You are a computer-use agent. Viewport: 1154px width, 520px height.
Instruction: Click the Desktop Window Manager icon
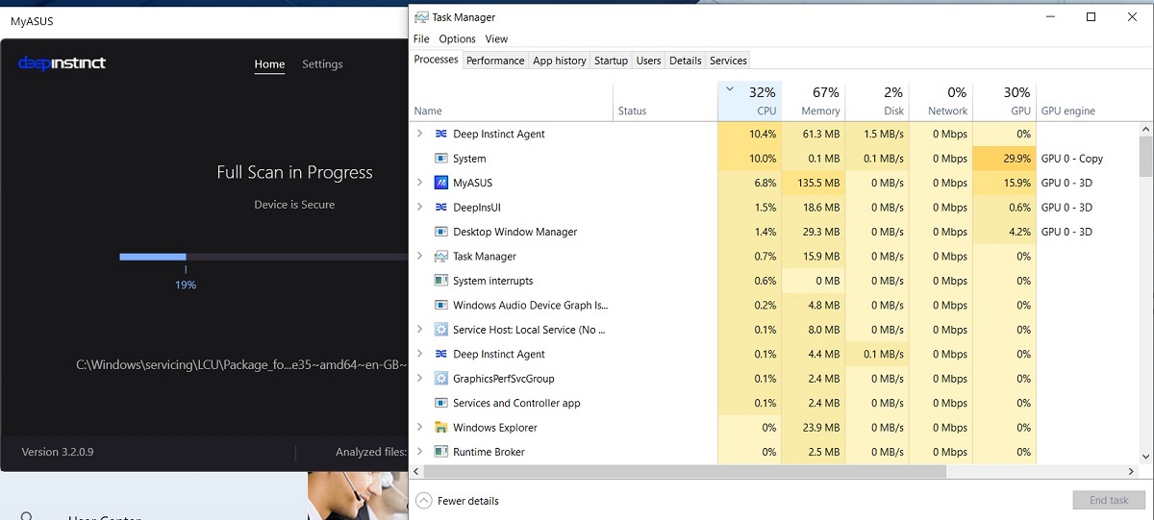(441, 232)
